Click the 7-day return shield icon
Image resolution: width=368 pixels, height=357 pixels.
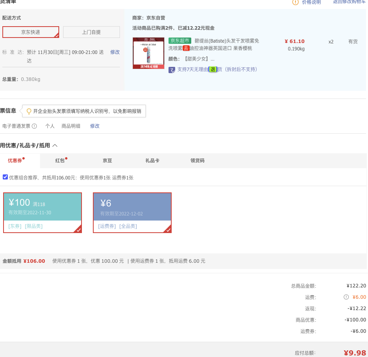point(172,70)
